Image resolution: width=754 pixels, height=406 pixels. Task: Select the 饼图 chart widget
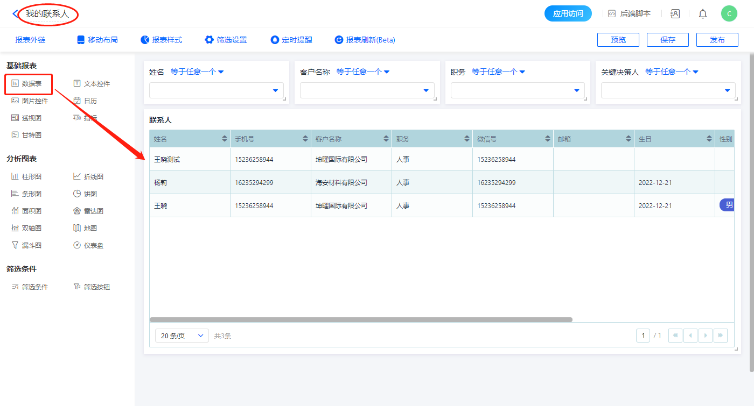[85, 194]
